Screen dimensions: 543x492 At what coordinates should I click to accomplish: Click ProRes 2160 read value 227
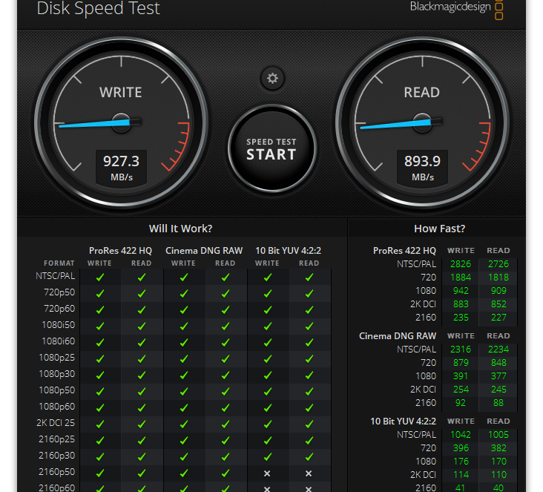click(x=498, y=318)
